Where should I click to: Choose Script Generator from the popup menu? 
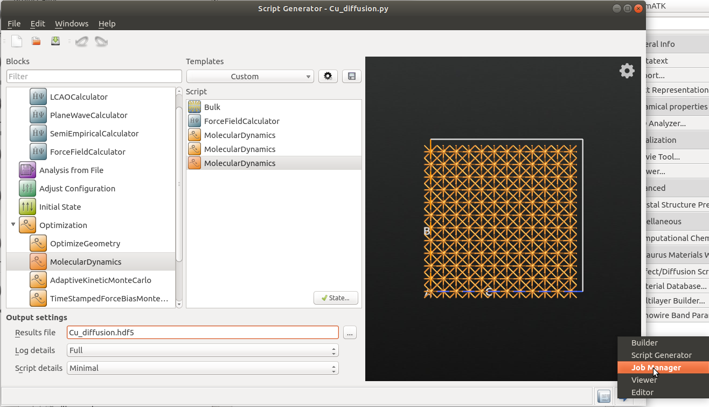pyautogui.click(x=663, y=355)
